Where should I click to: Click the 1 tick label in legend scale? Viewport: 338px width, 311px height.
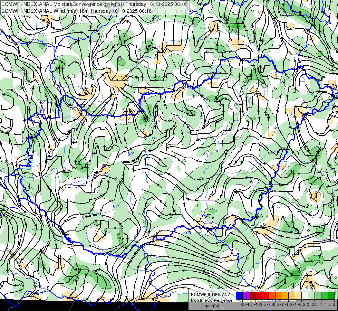pyautogui.click(x=321, y=304)
